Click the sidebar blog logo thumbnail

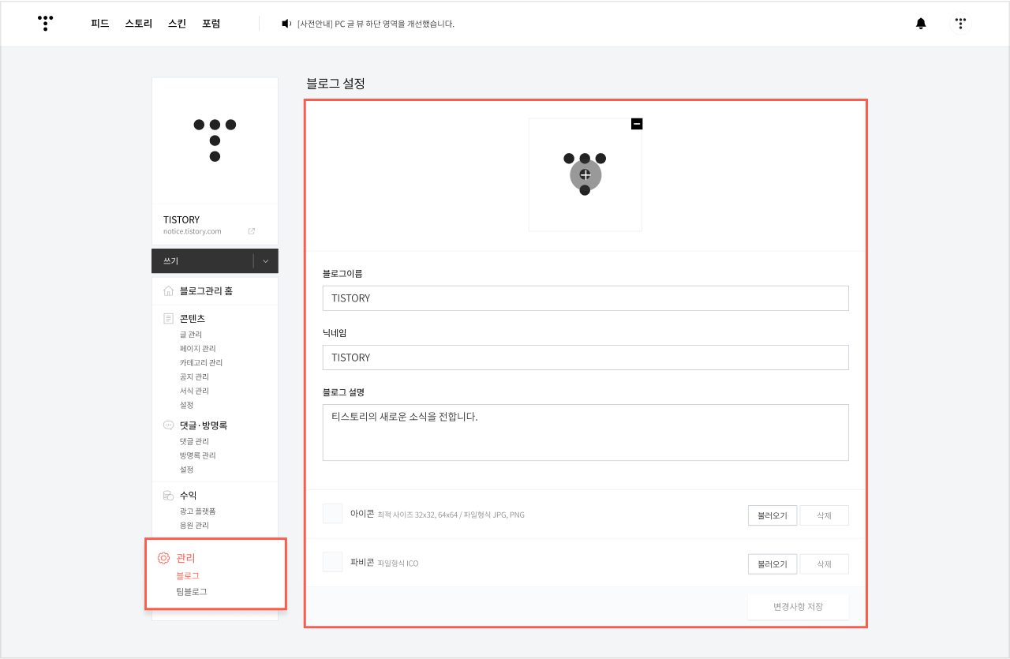[x=215, y=140]
